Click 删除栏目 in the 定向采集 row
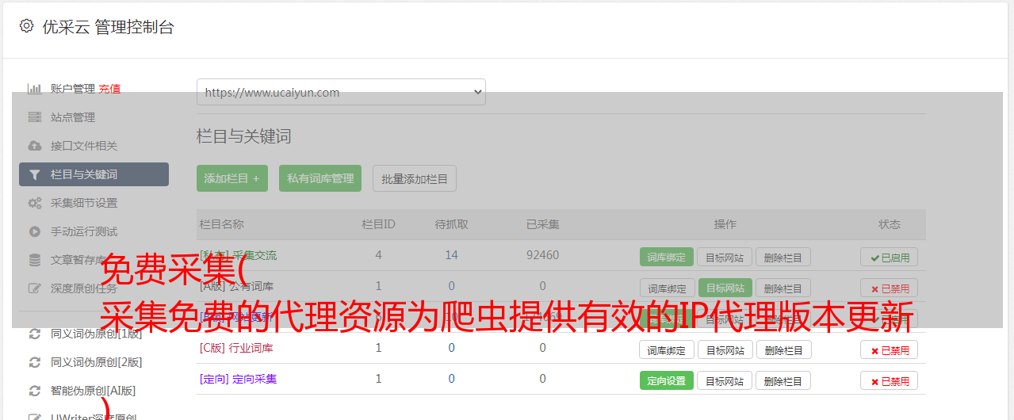This screenshot has height=420, width=1014. 783,380
